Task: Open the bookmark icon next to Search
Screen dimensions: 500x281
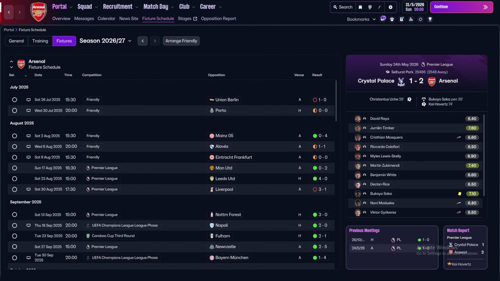Action: click(x=360, y=7)
